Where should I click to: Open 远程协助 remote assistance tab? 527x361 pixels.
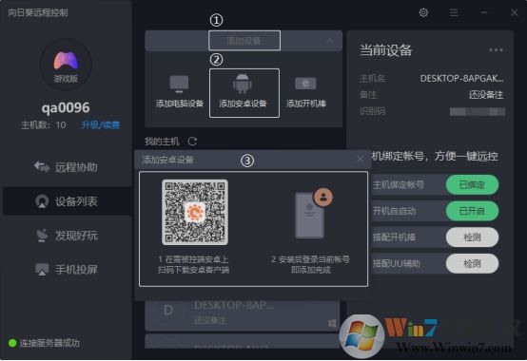tap(67, 167)
